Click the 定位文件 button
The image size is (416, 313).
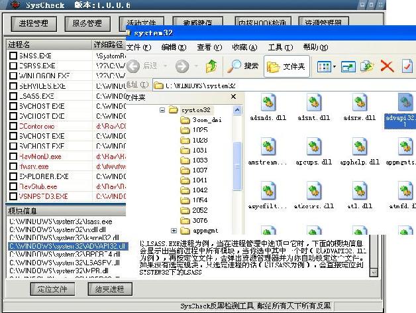(52, 289)
